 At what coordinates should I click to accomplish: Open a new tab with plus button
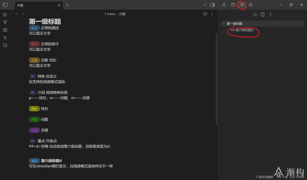coord(67,5)
